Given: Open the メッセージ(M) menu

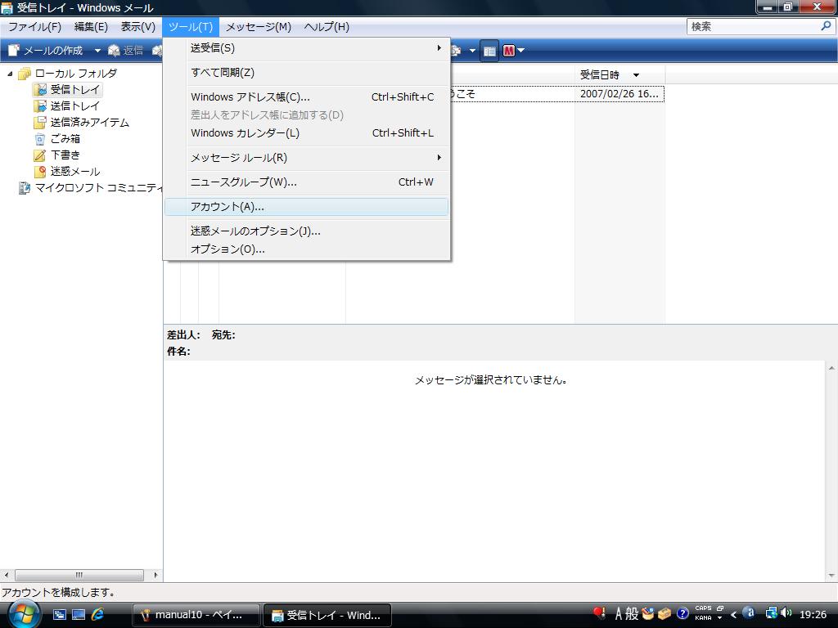Looking at the screenshot, I should 258,27.
